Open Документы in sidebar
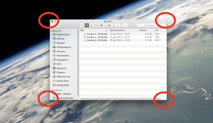213x123 pixels. [62, 60]
